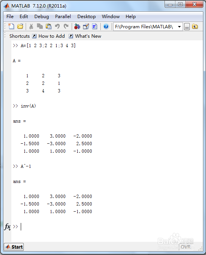Maximize the MATLAB window
This screenshot has height=255, width=206.
click(180, 5)
